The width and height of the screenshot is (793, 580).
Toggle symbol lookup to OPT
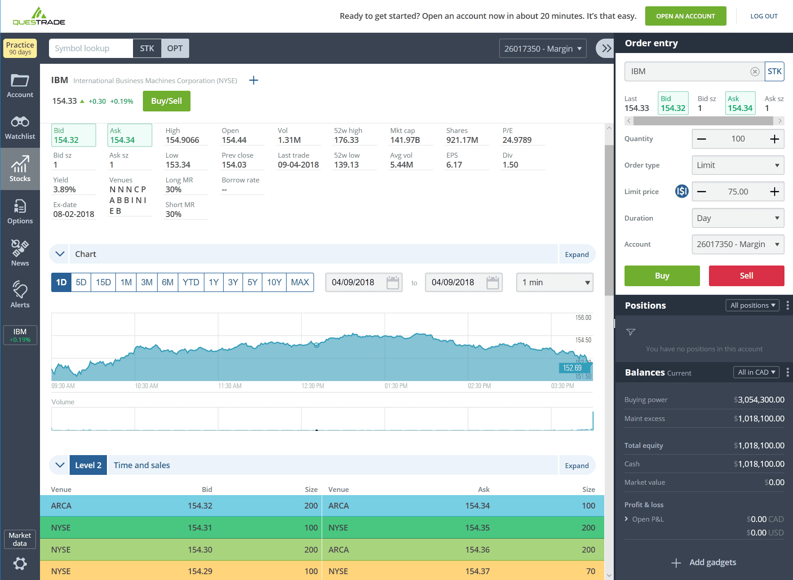(x=175, y=49)
